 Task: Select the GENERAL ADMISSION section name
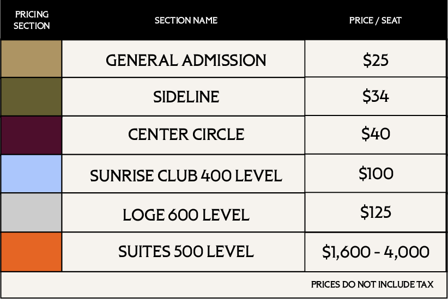tap(186, 60)
